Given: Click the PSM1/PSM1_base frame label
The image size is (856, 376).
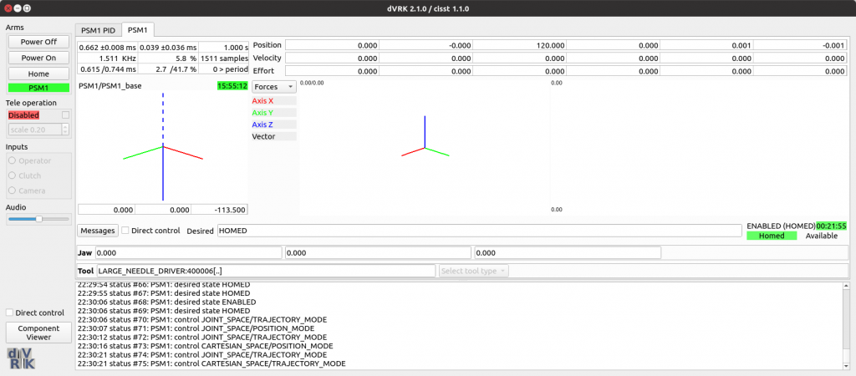Looking at the screenshot, I should pyautogui.click(x=110, y=86).
